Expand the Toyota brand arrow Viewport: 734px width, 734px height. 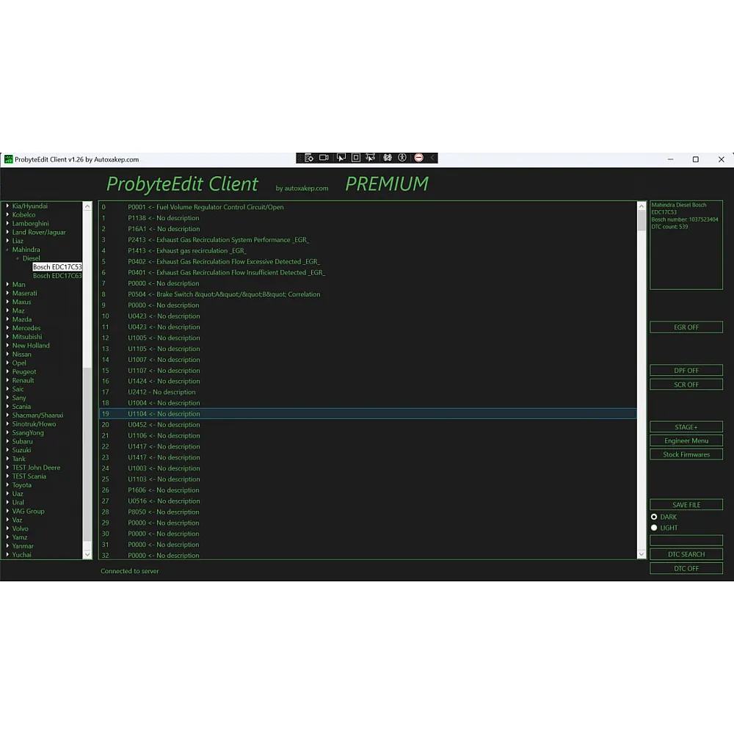point(7,485)
